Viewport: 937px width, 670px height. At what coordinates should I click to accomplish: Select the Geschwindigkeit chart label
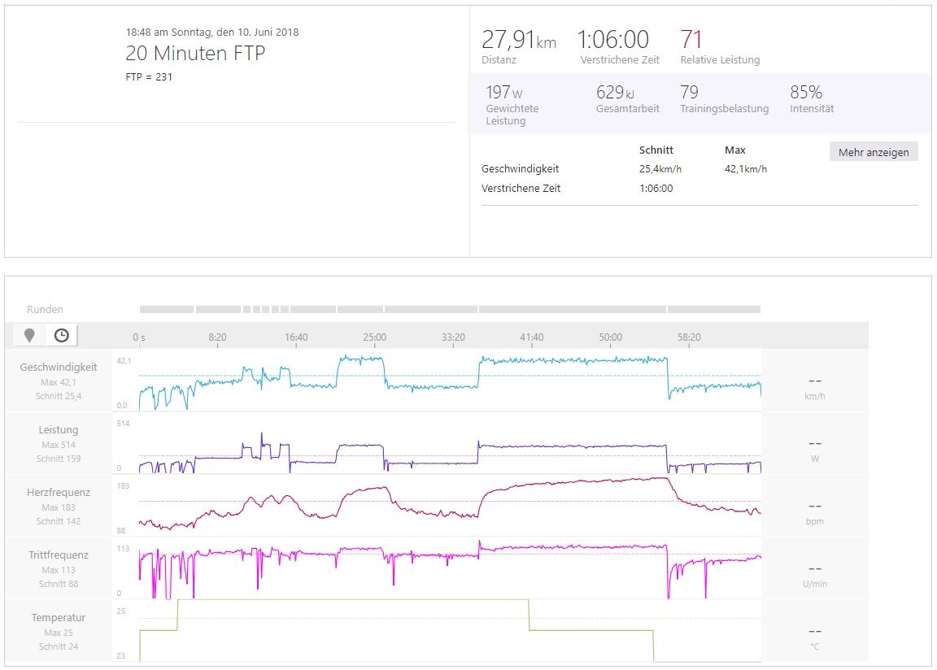tap(59, 368)
